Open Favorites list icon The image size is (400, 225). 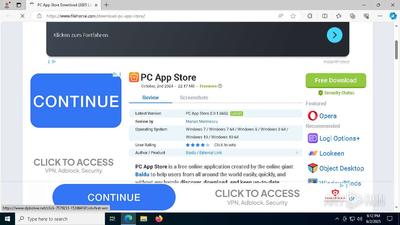[339, 16]
